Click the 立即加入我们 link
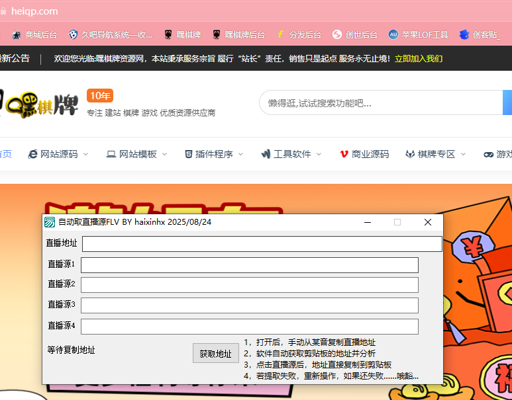The image size is (512, 400). (x=419, y=59)
